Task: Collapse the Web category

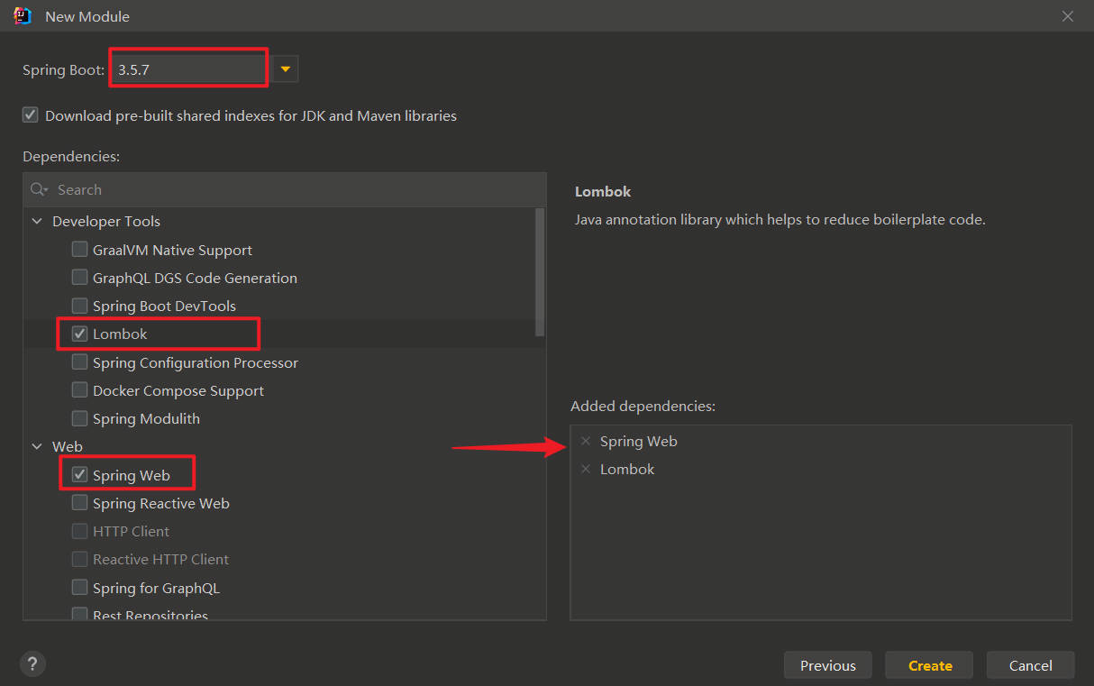Action: (37, 446)
